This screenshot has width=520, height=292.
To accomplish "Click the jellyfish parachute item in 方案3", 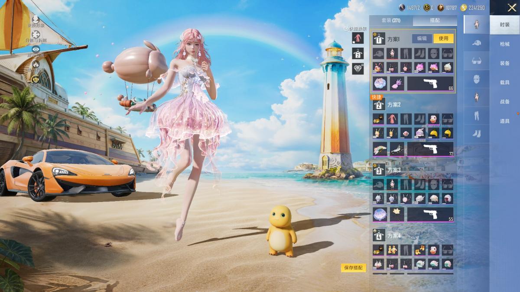I will [x=380, y=215].
